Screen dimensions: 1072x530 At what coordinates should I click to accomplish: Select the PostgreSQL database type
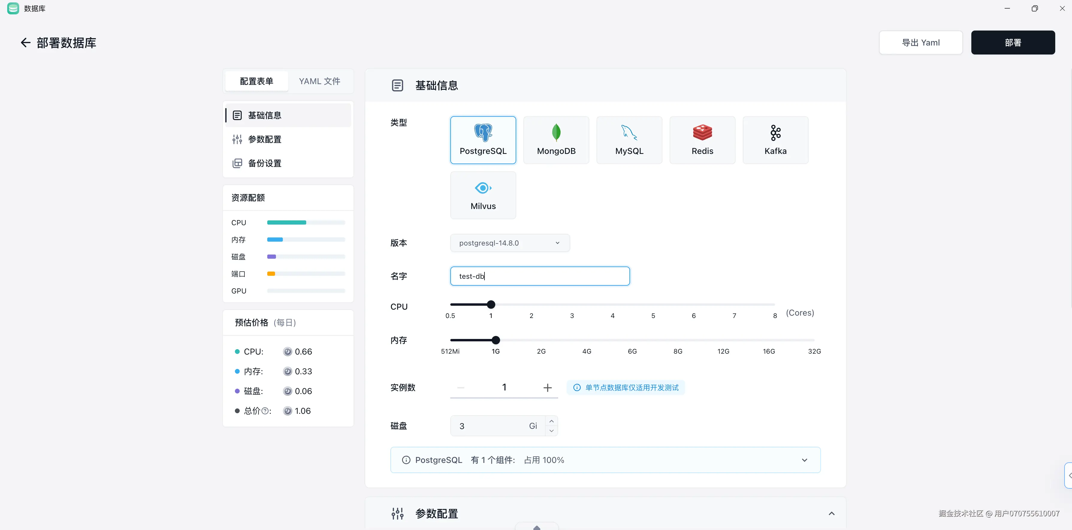click(483, 140)
